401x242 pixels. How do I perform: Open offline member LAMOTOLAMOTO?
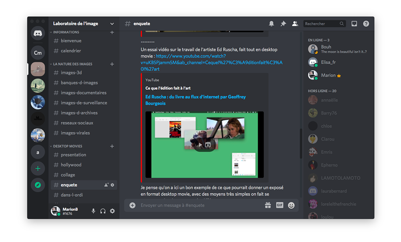pyautogui.click(x=338, y=178)
